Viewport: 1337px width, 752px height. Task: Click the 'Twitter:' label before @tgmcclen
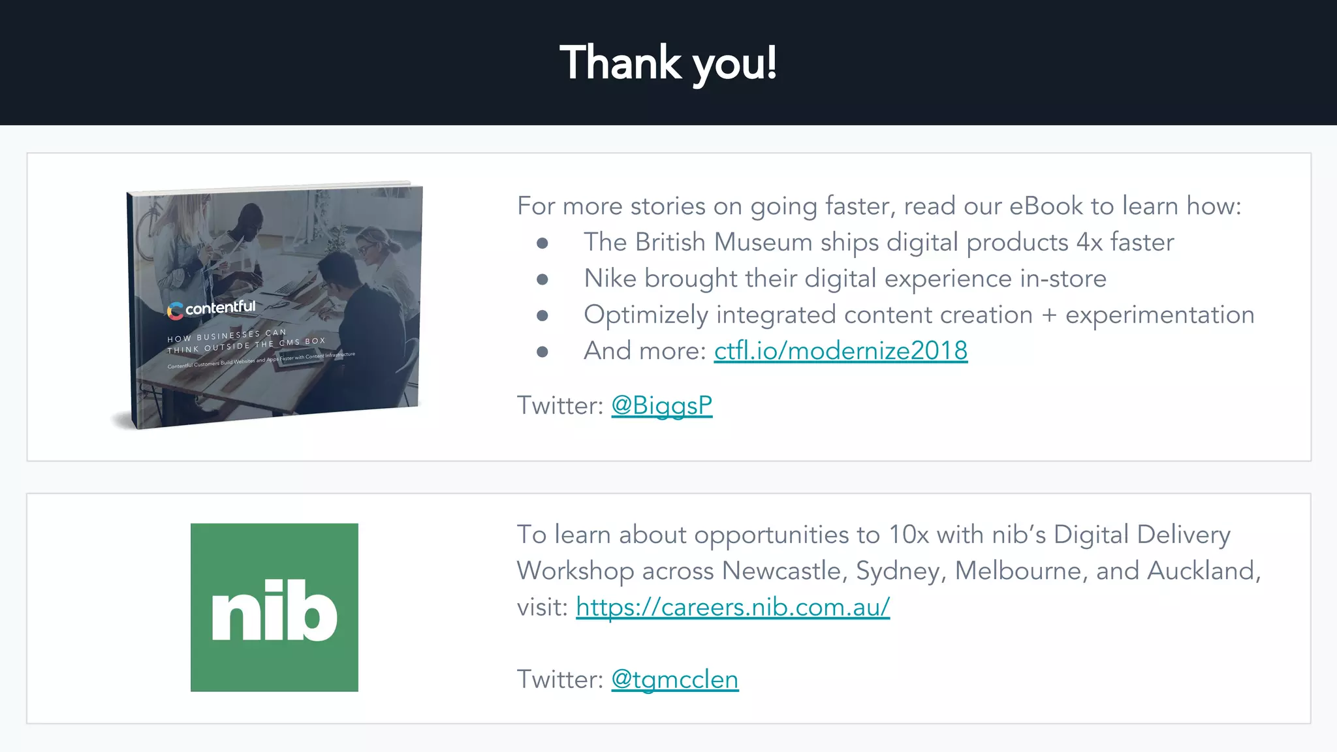[x=560, y=680]
